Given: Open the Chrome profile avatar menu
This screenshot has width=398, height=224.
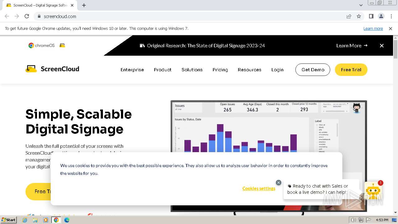Looking at the screenshot, I should 381,16.
